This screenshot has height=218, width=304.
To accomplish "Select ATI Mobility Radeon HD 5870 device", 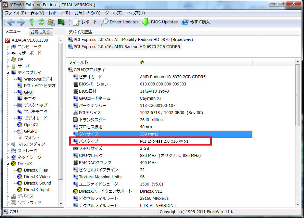I will coord(131,40).
